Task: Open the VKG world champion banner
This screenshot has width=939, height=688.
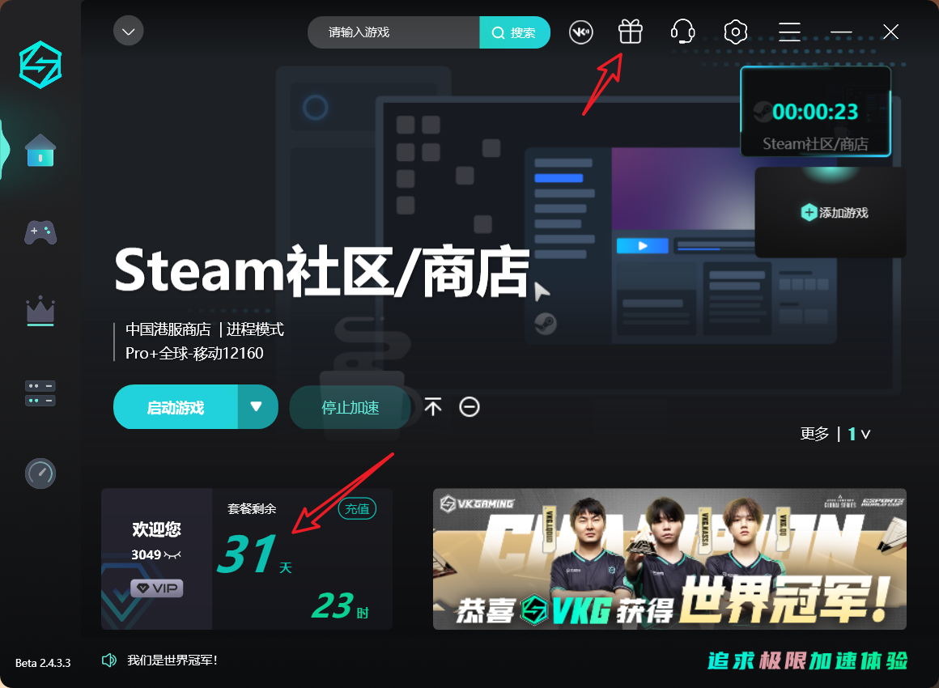Action: click(669, 558)
